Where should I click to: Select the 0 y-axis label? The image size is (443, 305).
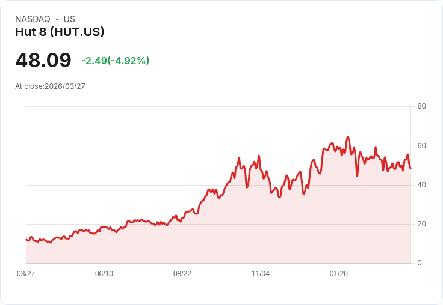pyautogui.click(x=420, y=263)
